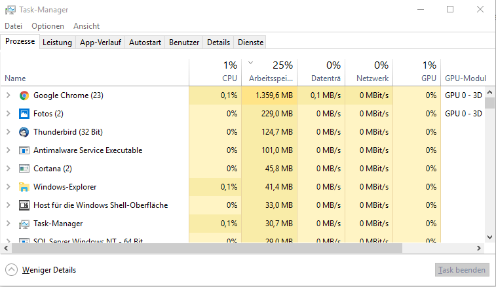Select the Google Chrome (23) row name
This screenshot has height=287, width=496.
(68, 95)
